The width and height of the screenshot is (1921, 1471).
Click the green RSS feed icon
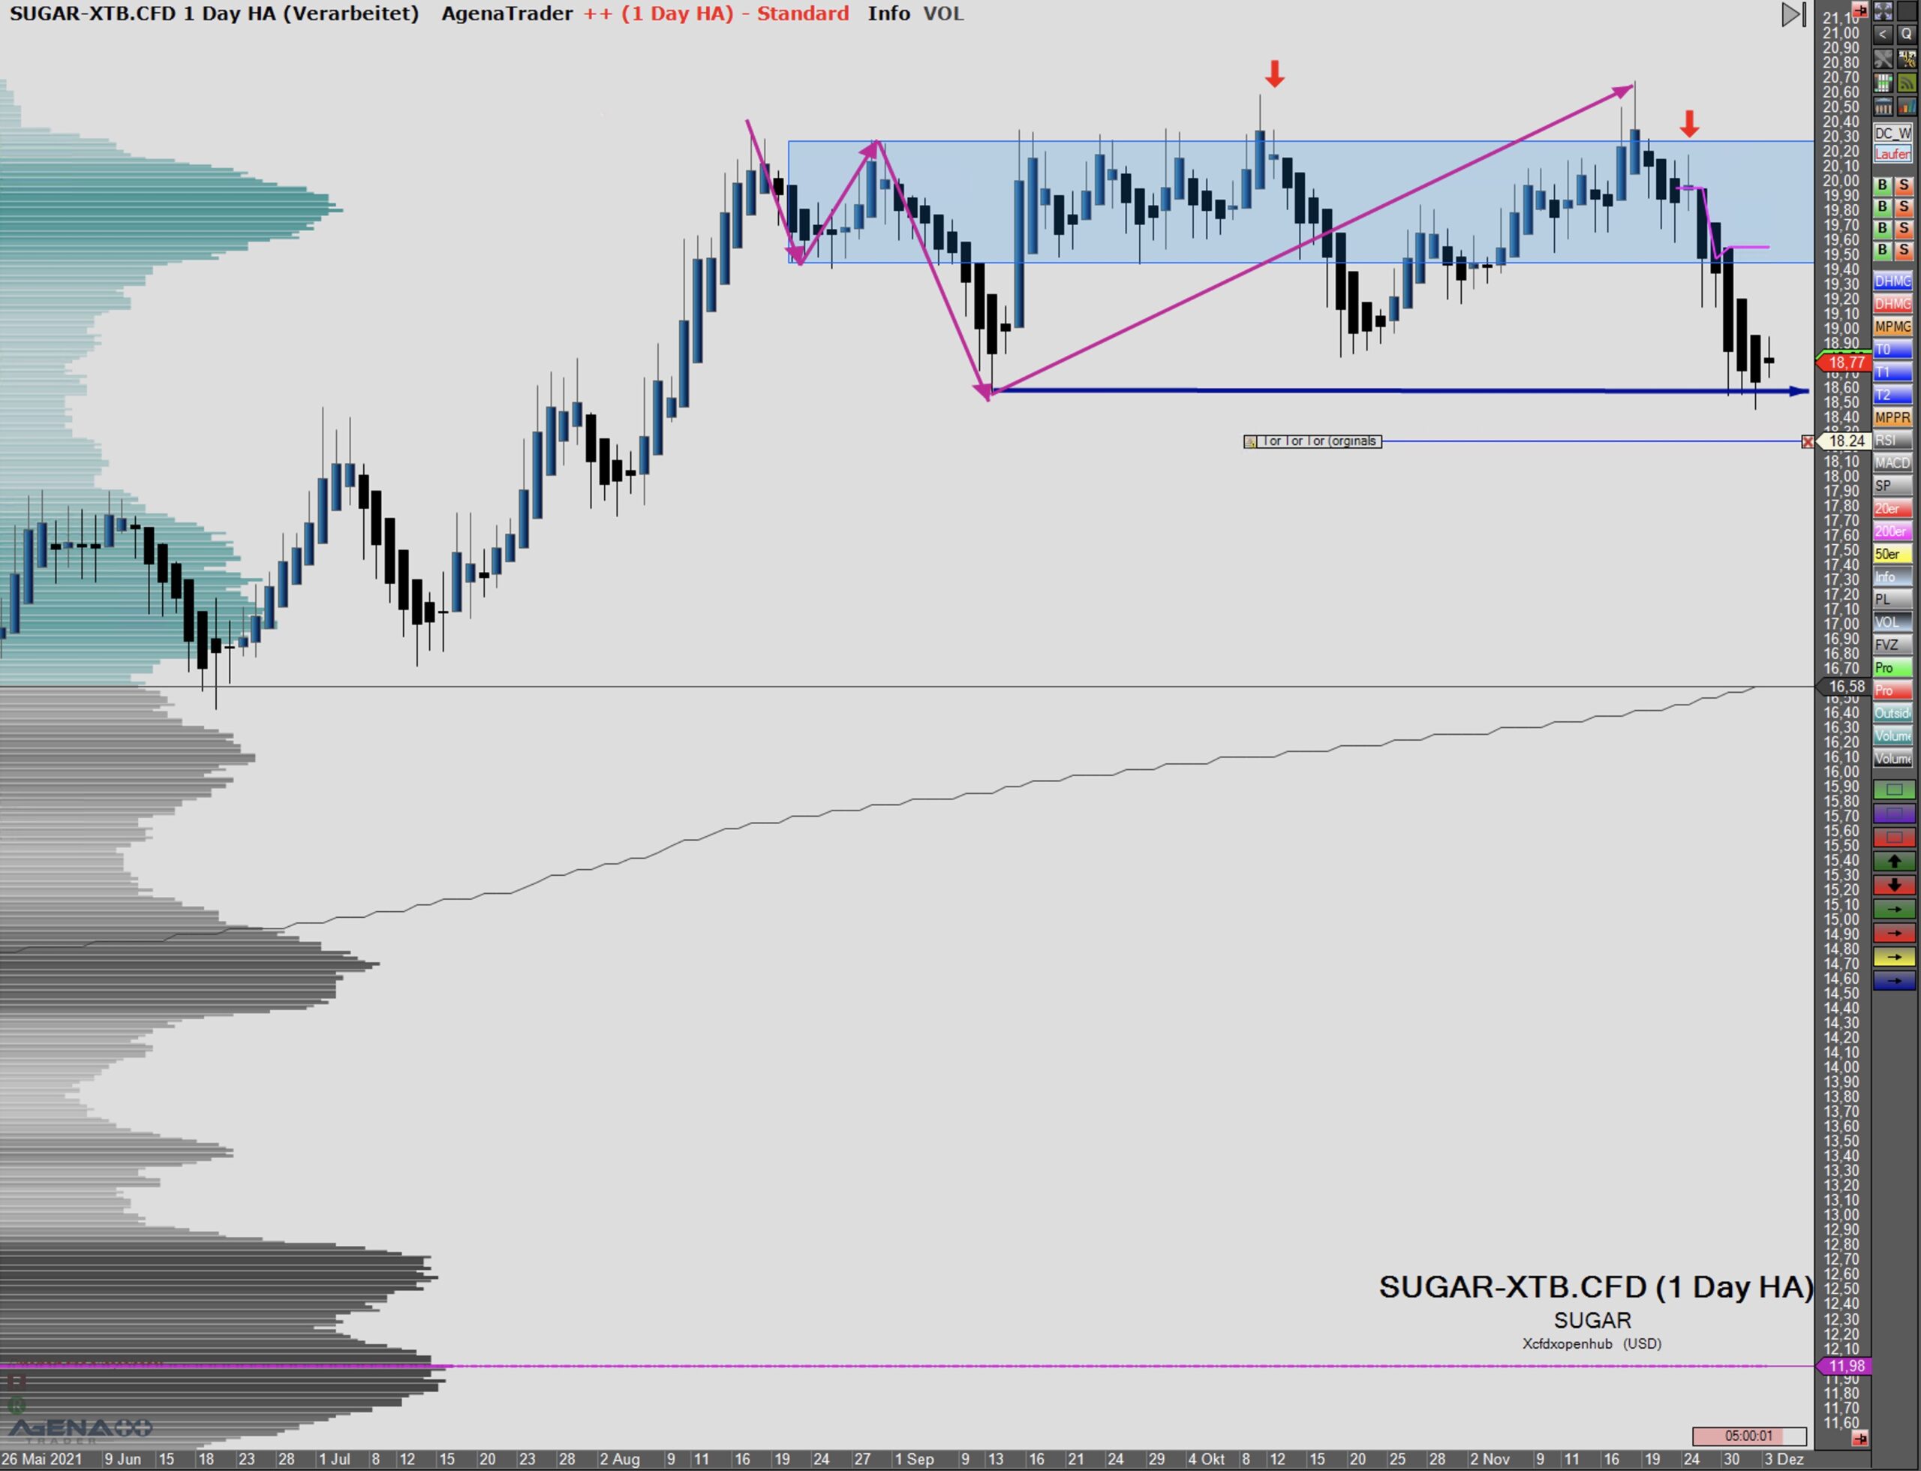click(x=1905, y=83)
